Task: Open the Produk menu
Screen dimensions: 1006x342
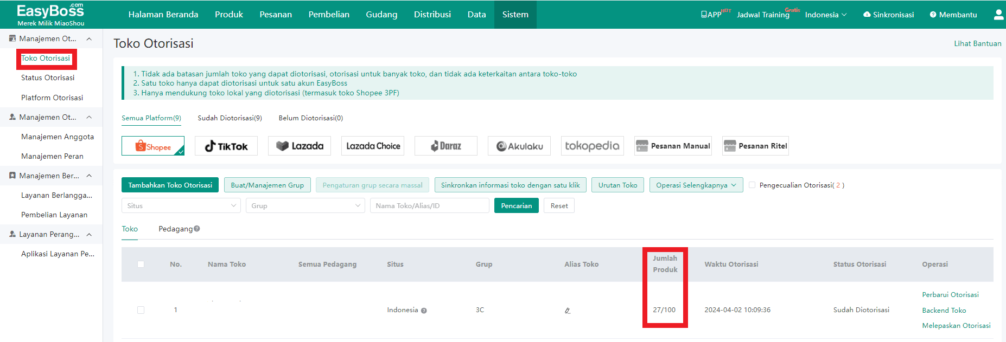Action: [229, 15]
